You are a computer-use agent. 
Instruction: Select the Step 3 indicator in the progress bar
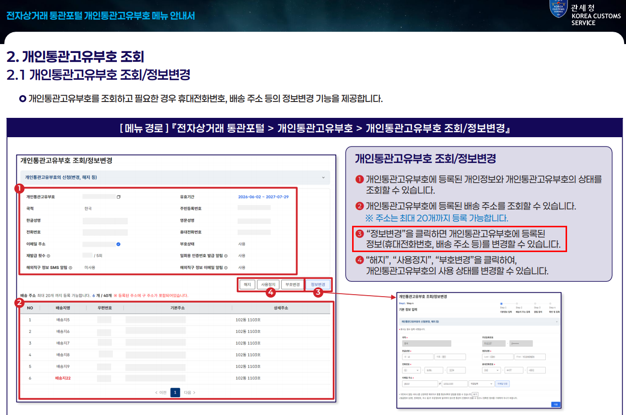(x=537, y=308)
